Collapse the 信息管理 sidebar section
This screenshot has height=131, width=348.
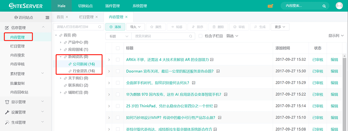click(x=25, y=28)
